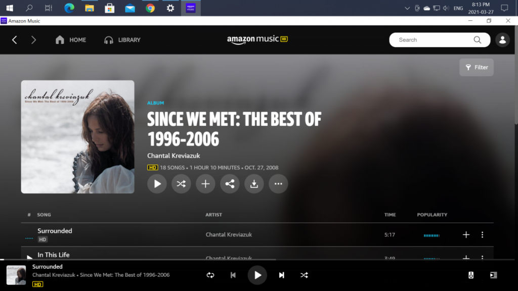Open the notification center
518x291 pixels.
504,8
